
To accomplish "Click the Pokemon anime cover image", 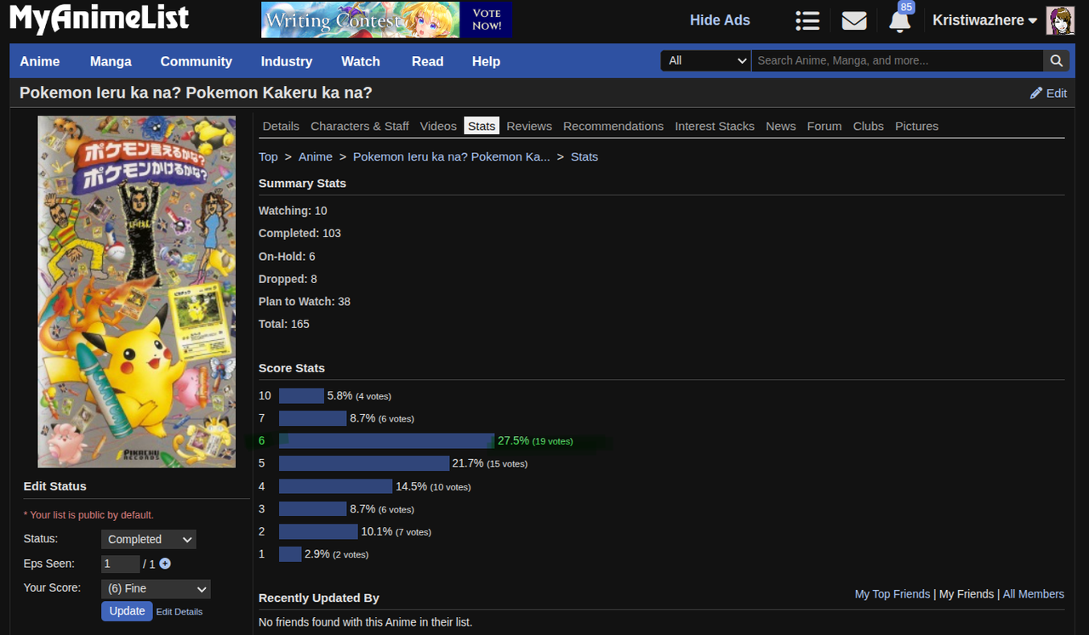I will coord(136,292).
